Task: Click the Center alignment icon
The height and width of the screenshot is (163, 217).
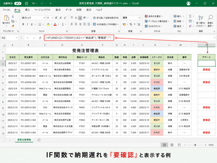Action: [76, 24]
